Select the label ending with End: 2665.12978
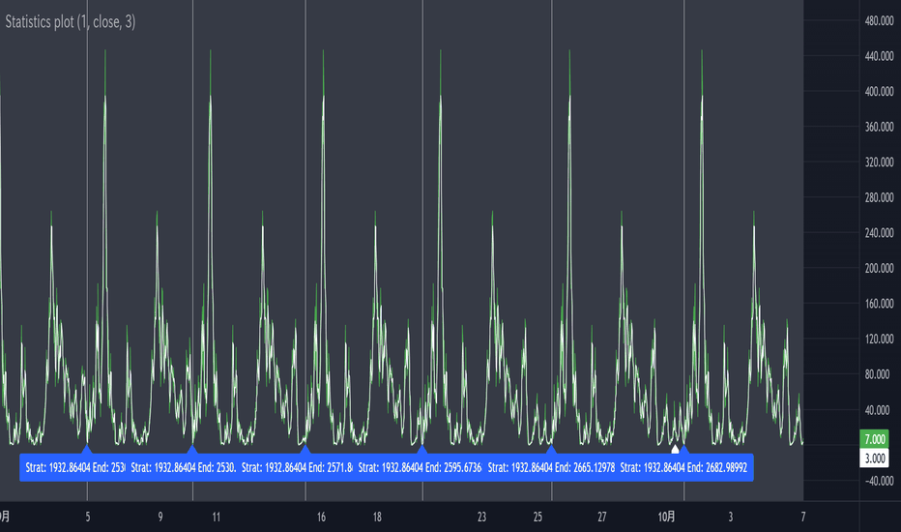Image resolution: width=901 pixels, height=532 pixels. pyautogui.click(x=550, y=467)
